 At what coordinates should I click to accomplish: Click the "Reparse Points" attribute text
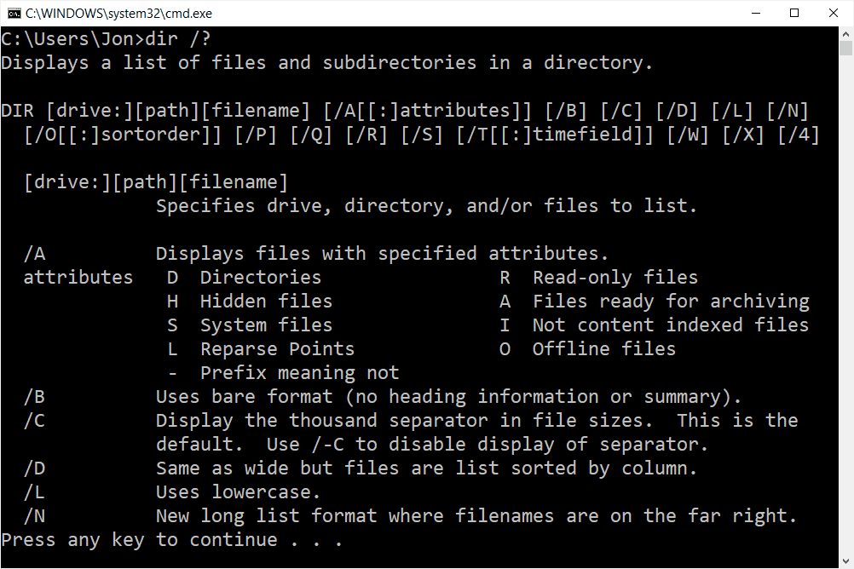tap(277, 349)
